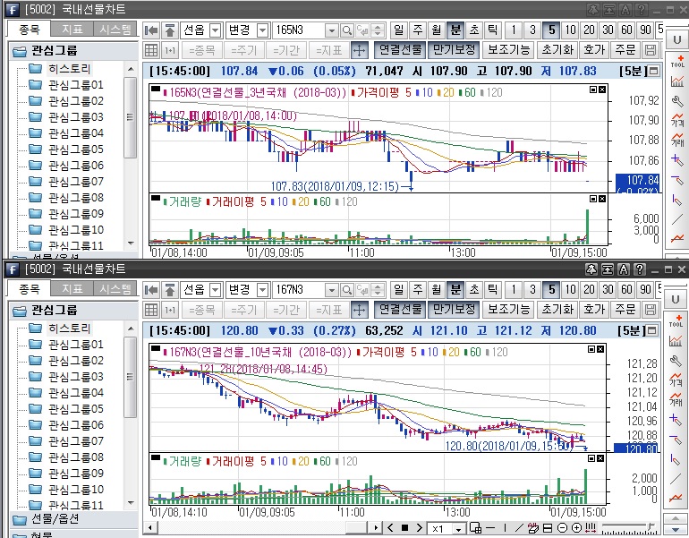This screenshot has width=689, height=538.
Task: Switch to the 시스템 tab in the lower panel
Action: (115, 288)
